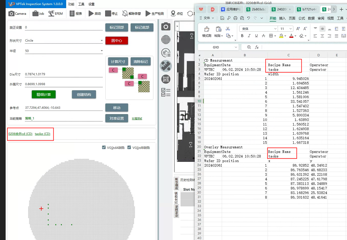Open the Job briefcase tool
Viewport: 347px width, 240px height.
[x=38, y=13]
